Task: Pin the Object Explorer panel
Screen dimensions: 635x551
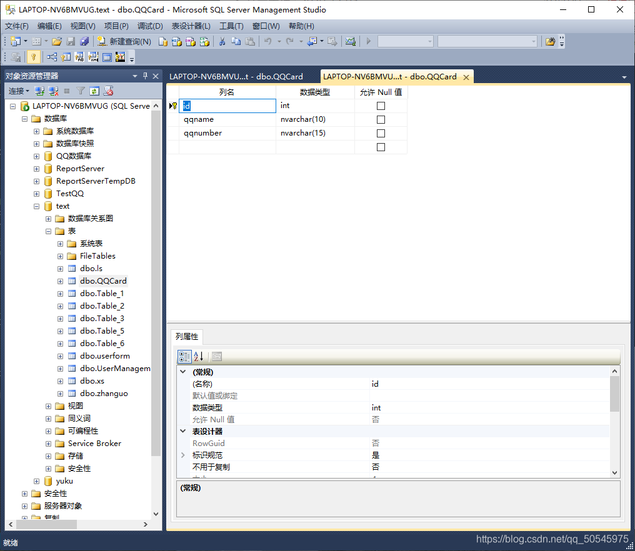Action: pos(146,76)
